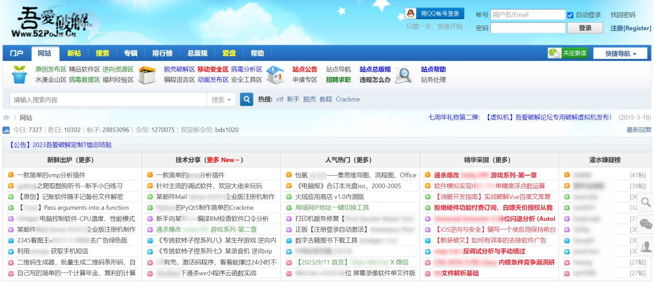Expand the 快捷导航 dropdown menu
Image resolution: width=654 pixels, height=285 pixels.
621,53
